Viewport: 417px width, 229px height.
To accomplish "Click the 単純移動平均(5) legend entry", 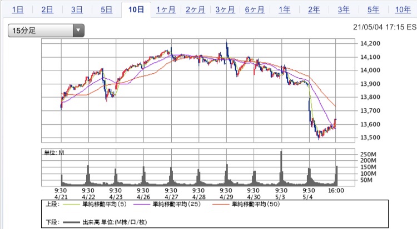I will 105,204.
